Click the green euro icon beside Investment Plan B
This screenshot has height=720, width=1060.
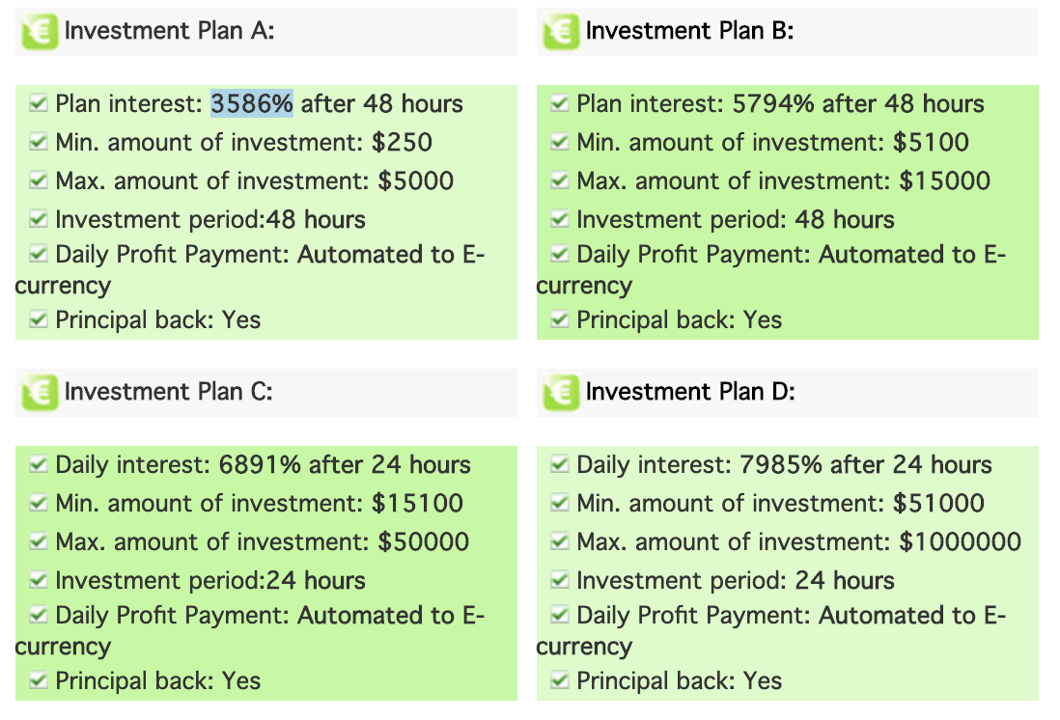(x=561, y=32)
